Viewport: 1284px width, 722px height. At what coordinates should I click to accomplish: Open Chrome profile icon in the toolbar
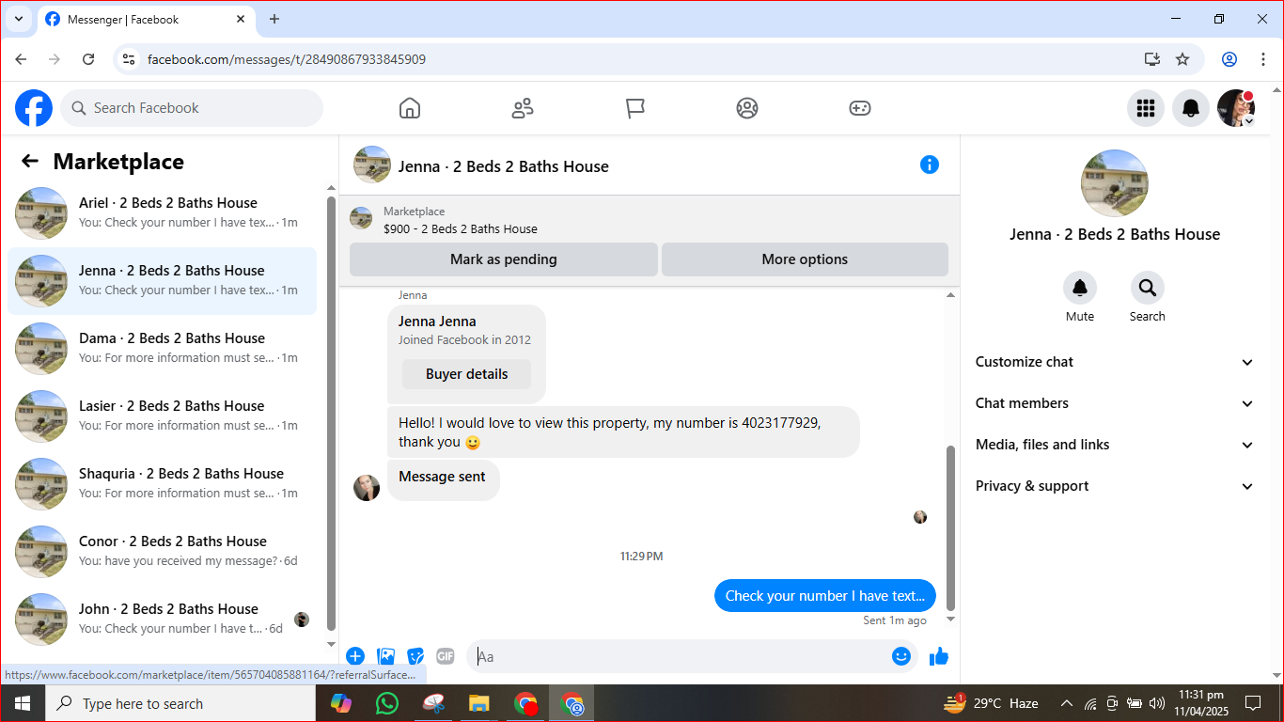[1229, 59]
